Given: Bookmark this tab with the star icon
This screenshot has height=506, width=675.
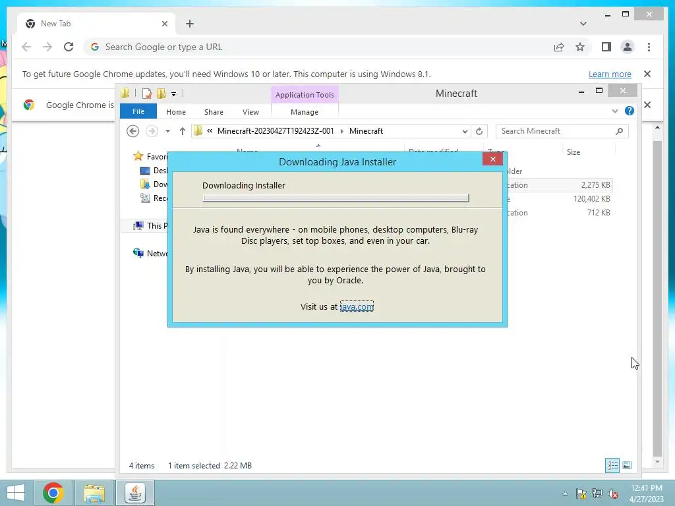Looking at the screenshot, I should pos(580,47).
